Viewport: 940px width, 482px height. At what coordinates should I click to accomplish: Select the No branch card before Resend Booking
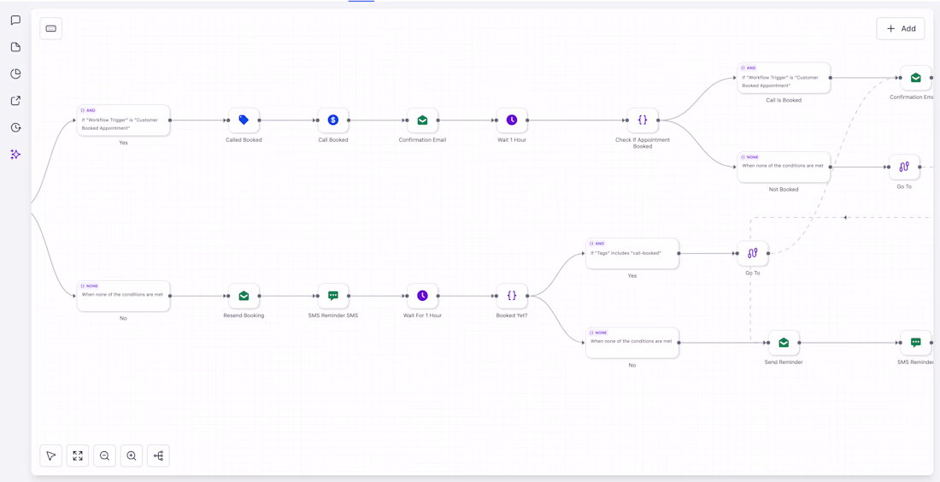tap(124, 297)
